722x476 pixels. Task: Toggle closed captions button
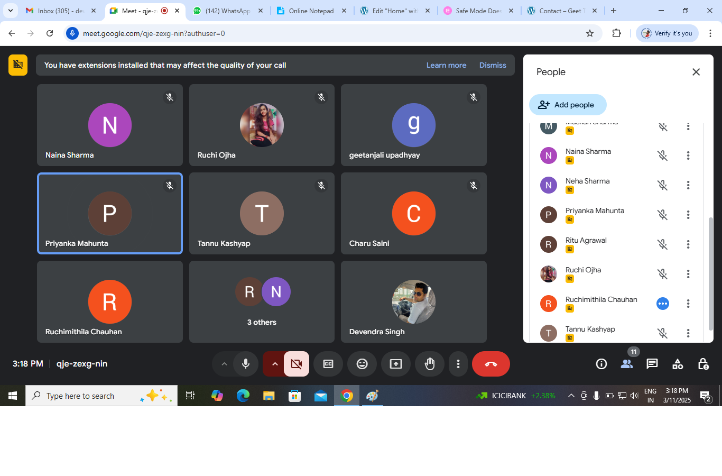328,364
